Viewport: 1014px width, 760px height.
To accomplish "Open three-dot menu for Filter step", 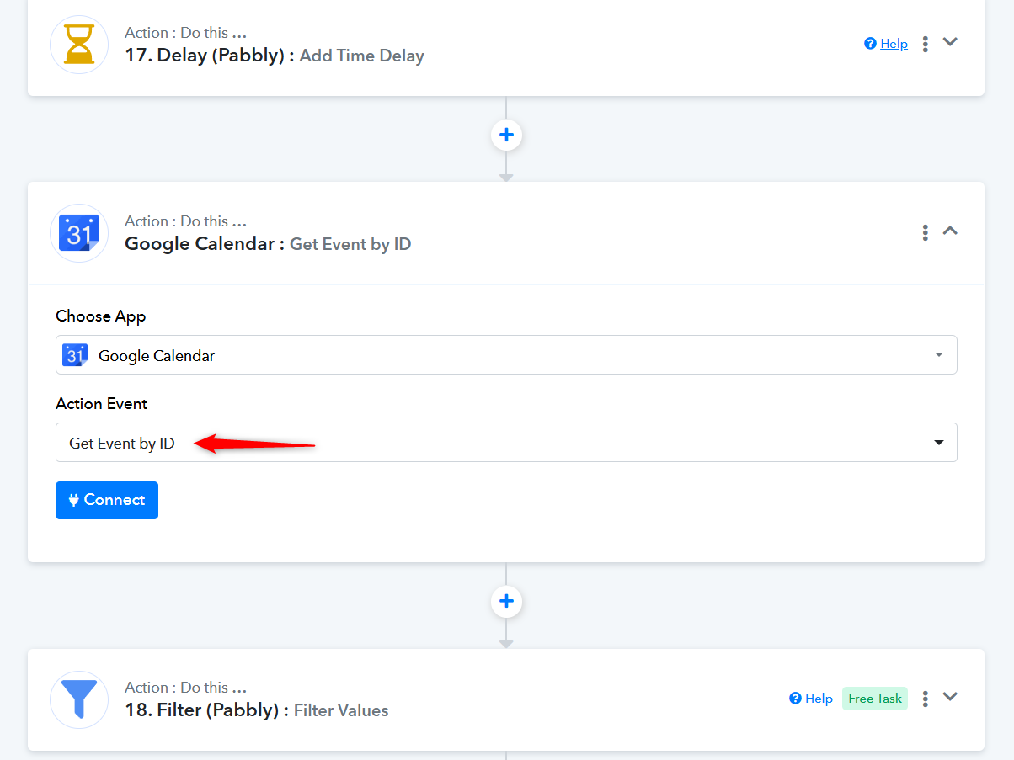I will pyautogui.click(x=925, y=699).
